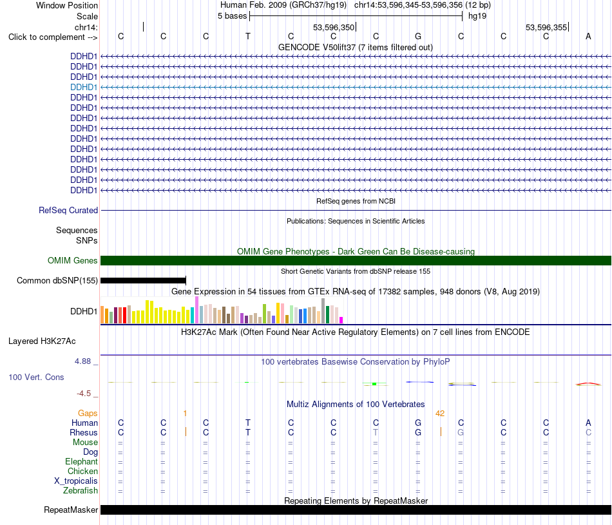
Task: Click the "RepeatMasker" track label
Action: [71, 510]
